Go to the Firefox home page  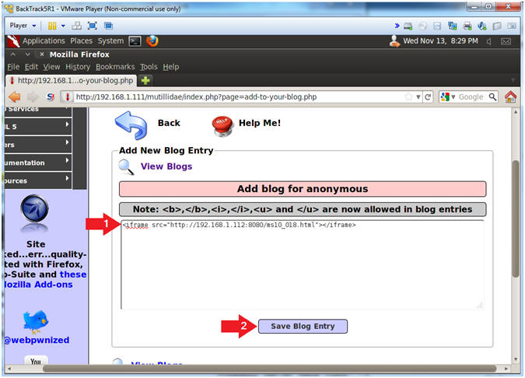tap(510, 97)
